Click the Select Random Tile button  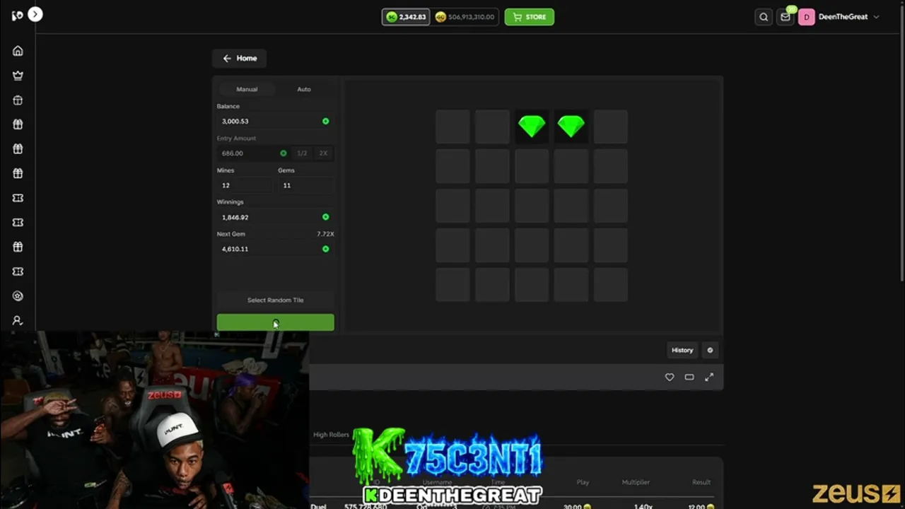[275, 300]
